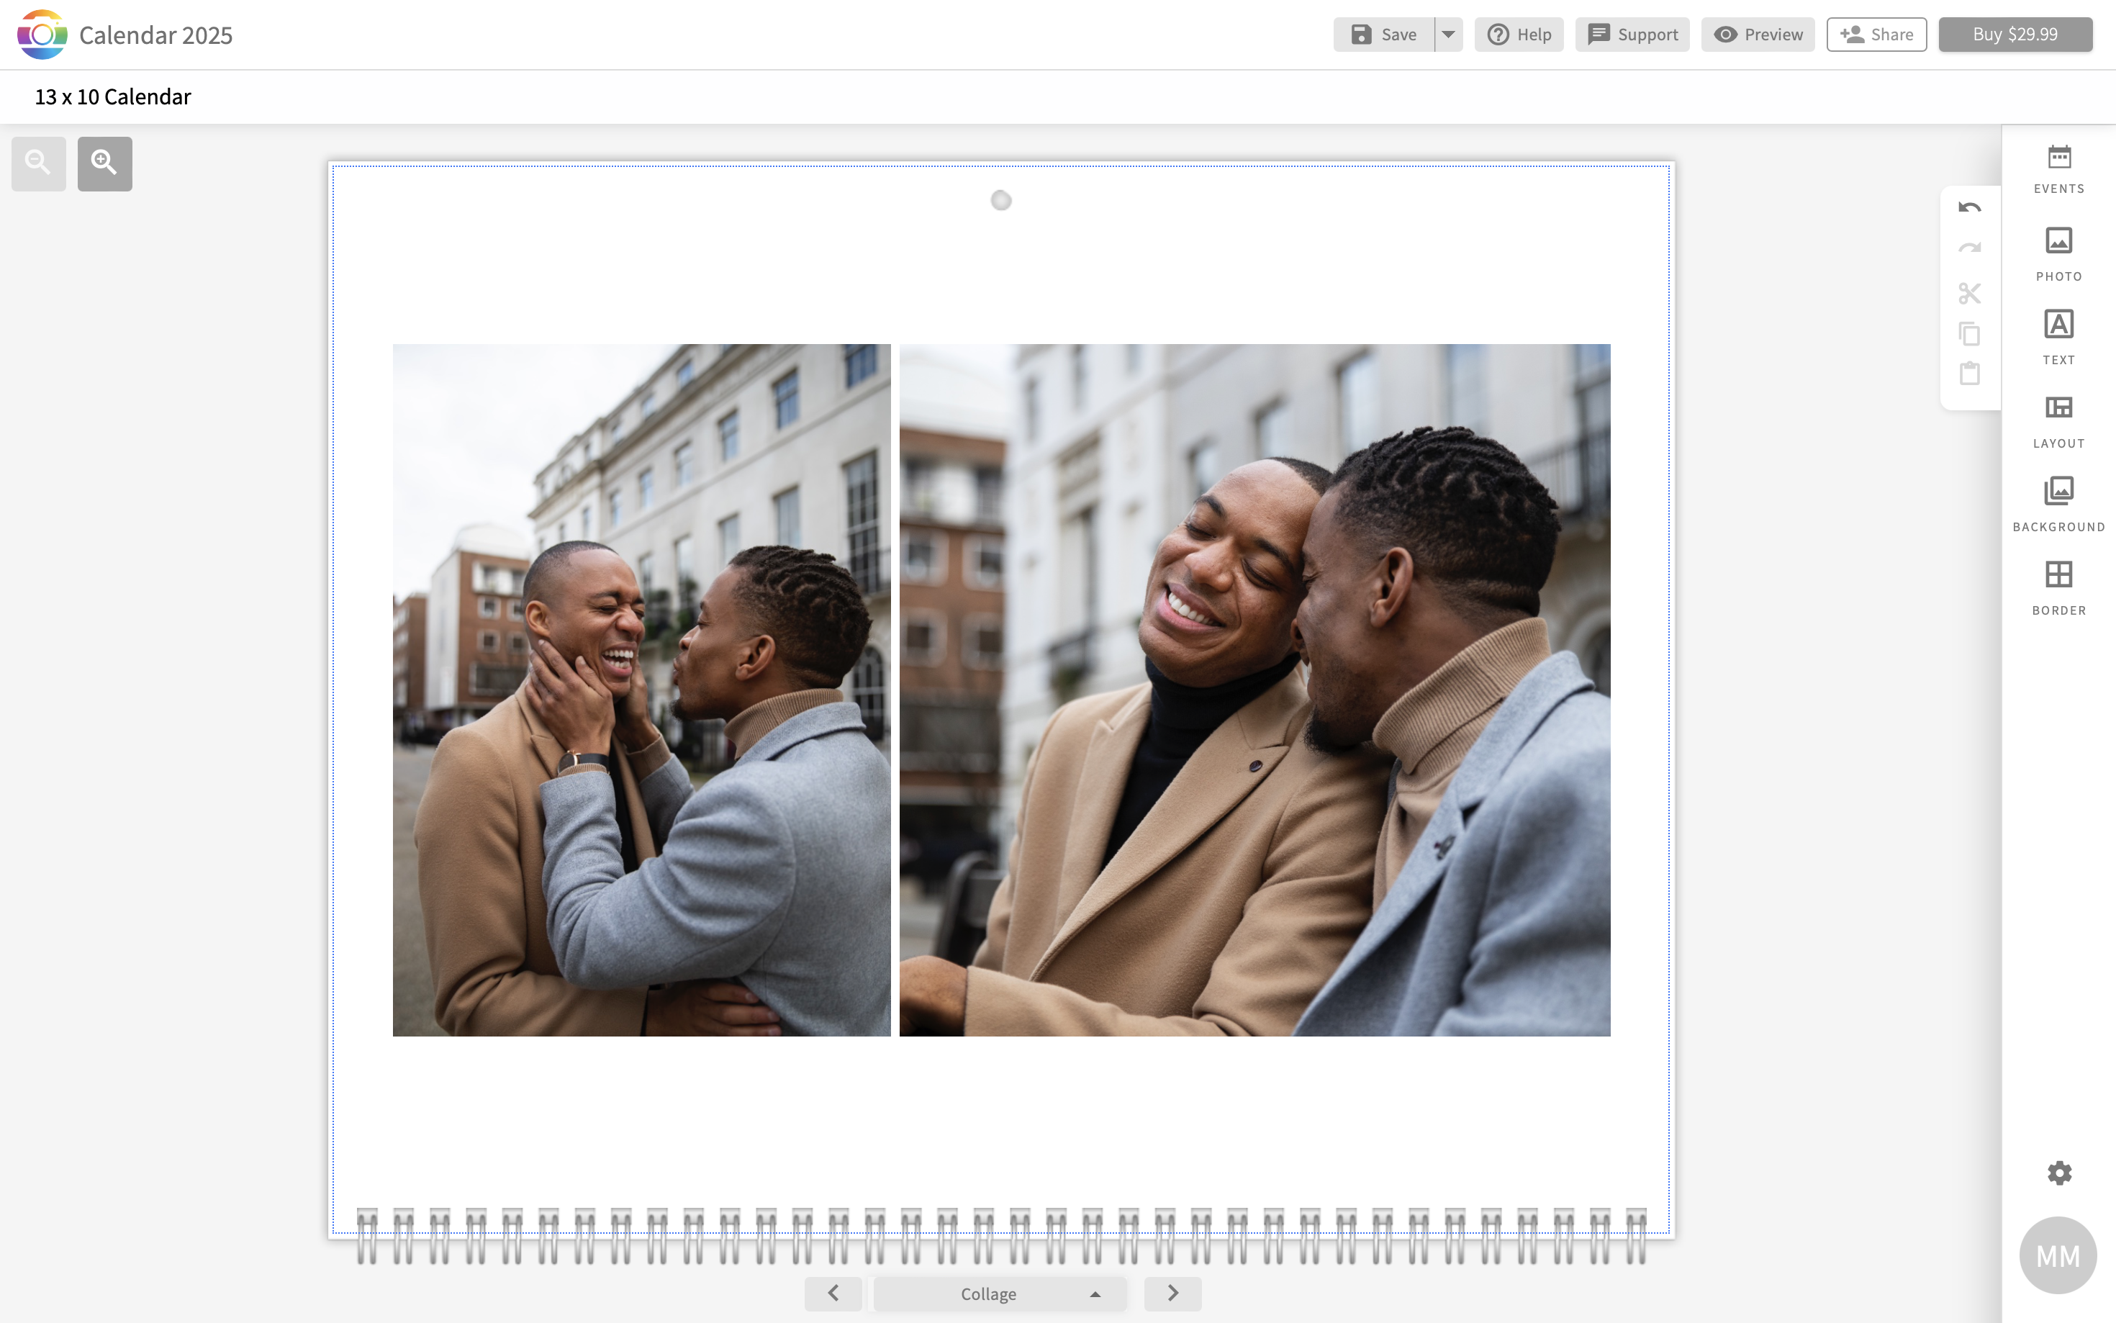Open the Events panel
The height and width of the screenshot is (1323, 2116).
pos(2058,170)
